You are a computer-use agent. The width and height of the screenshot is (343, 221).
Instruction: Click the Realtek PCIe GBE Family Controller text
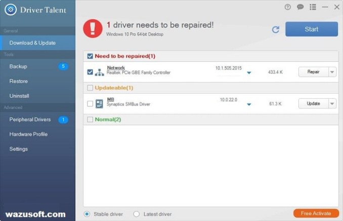point(139,72)
